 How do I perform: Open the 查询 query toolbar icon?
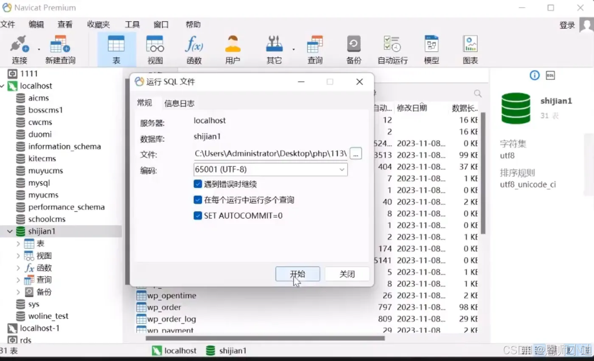(x=315, y=50)
